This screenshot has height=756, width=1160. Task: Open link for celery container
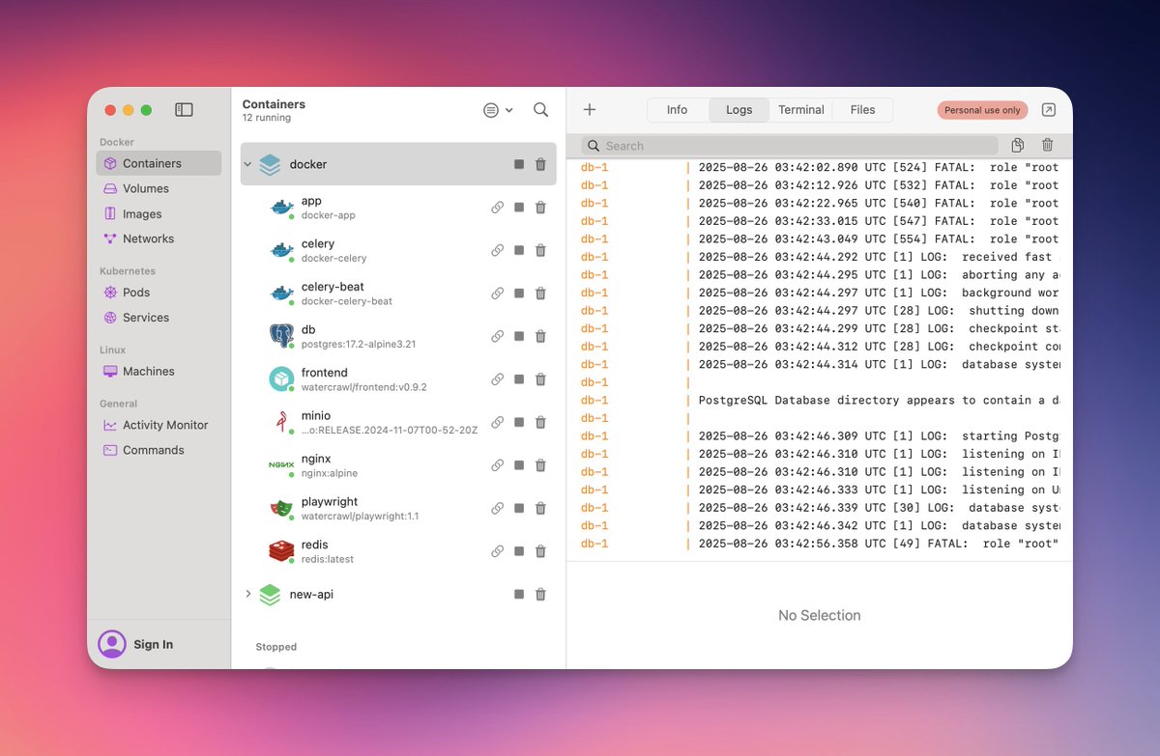(x=497, y=250)
